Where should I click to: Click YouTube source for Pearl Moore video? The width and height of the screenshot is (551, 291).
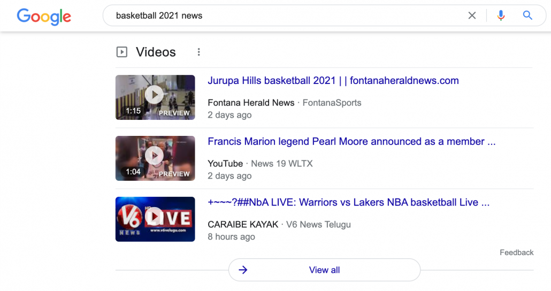pyautogui.click(x=225, y=164)
